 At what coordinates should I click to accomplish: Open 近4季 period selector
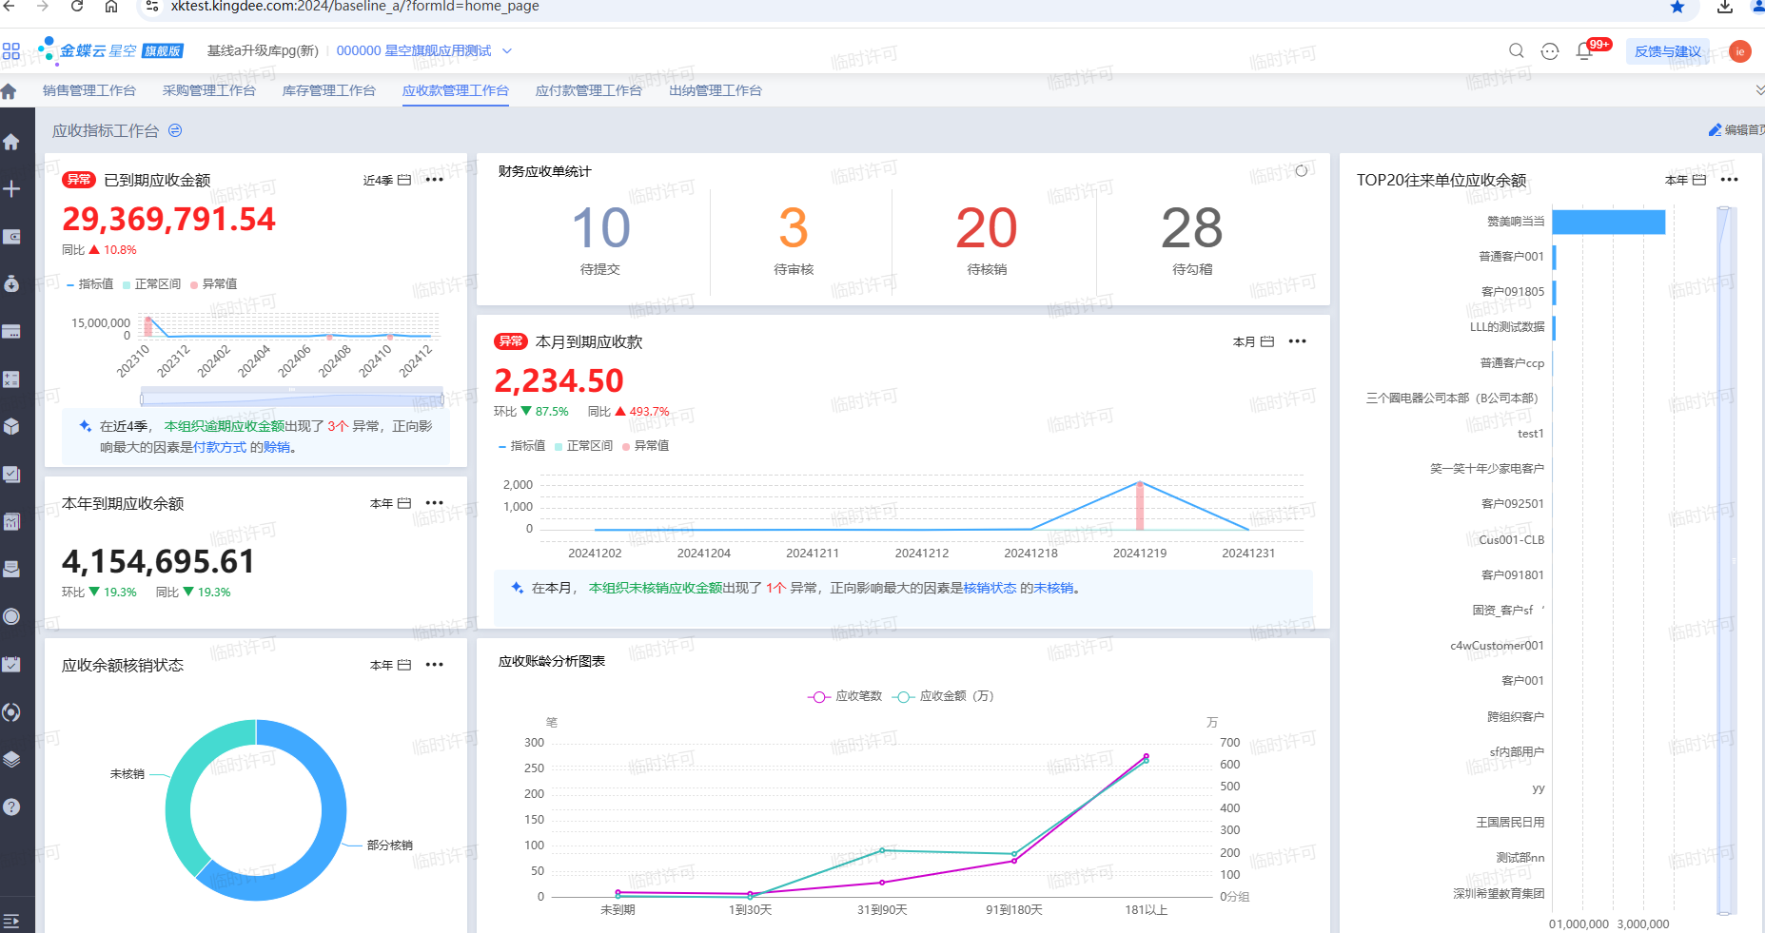pos(386,180)
